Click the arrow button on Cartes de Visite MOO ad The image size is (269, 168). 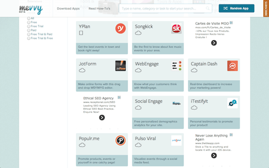214,43
